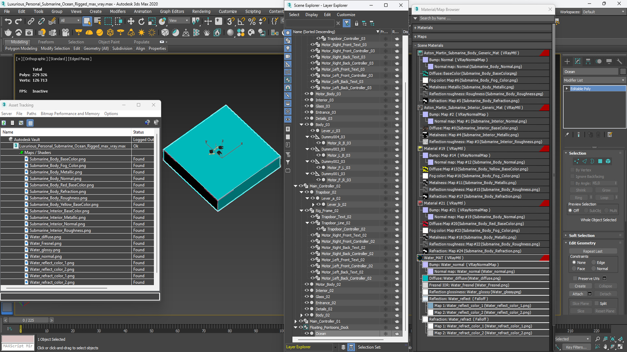Image resolution: width=627 pixels, height=352 pixels.
Task: Open the Rendering menu
Action: point(201,11)
